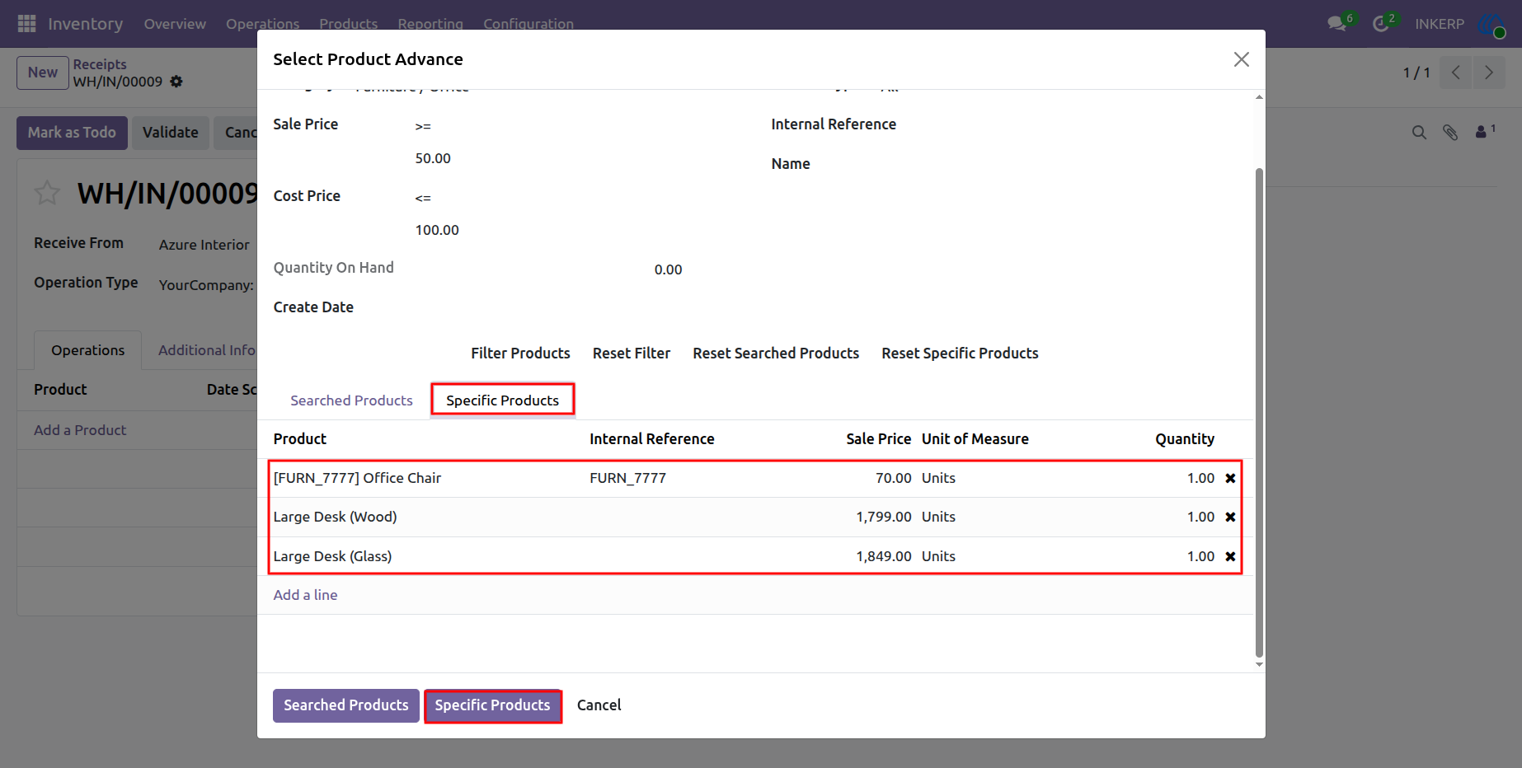Open Overview menu

(x=175, y=24)
